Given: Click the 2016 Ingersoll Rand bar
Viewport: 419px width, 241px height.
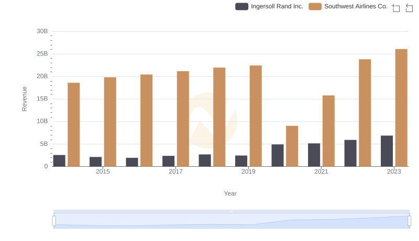Looking at the screenshot, I should pyautogui.click(x=132, y=162).
